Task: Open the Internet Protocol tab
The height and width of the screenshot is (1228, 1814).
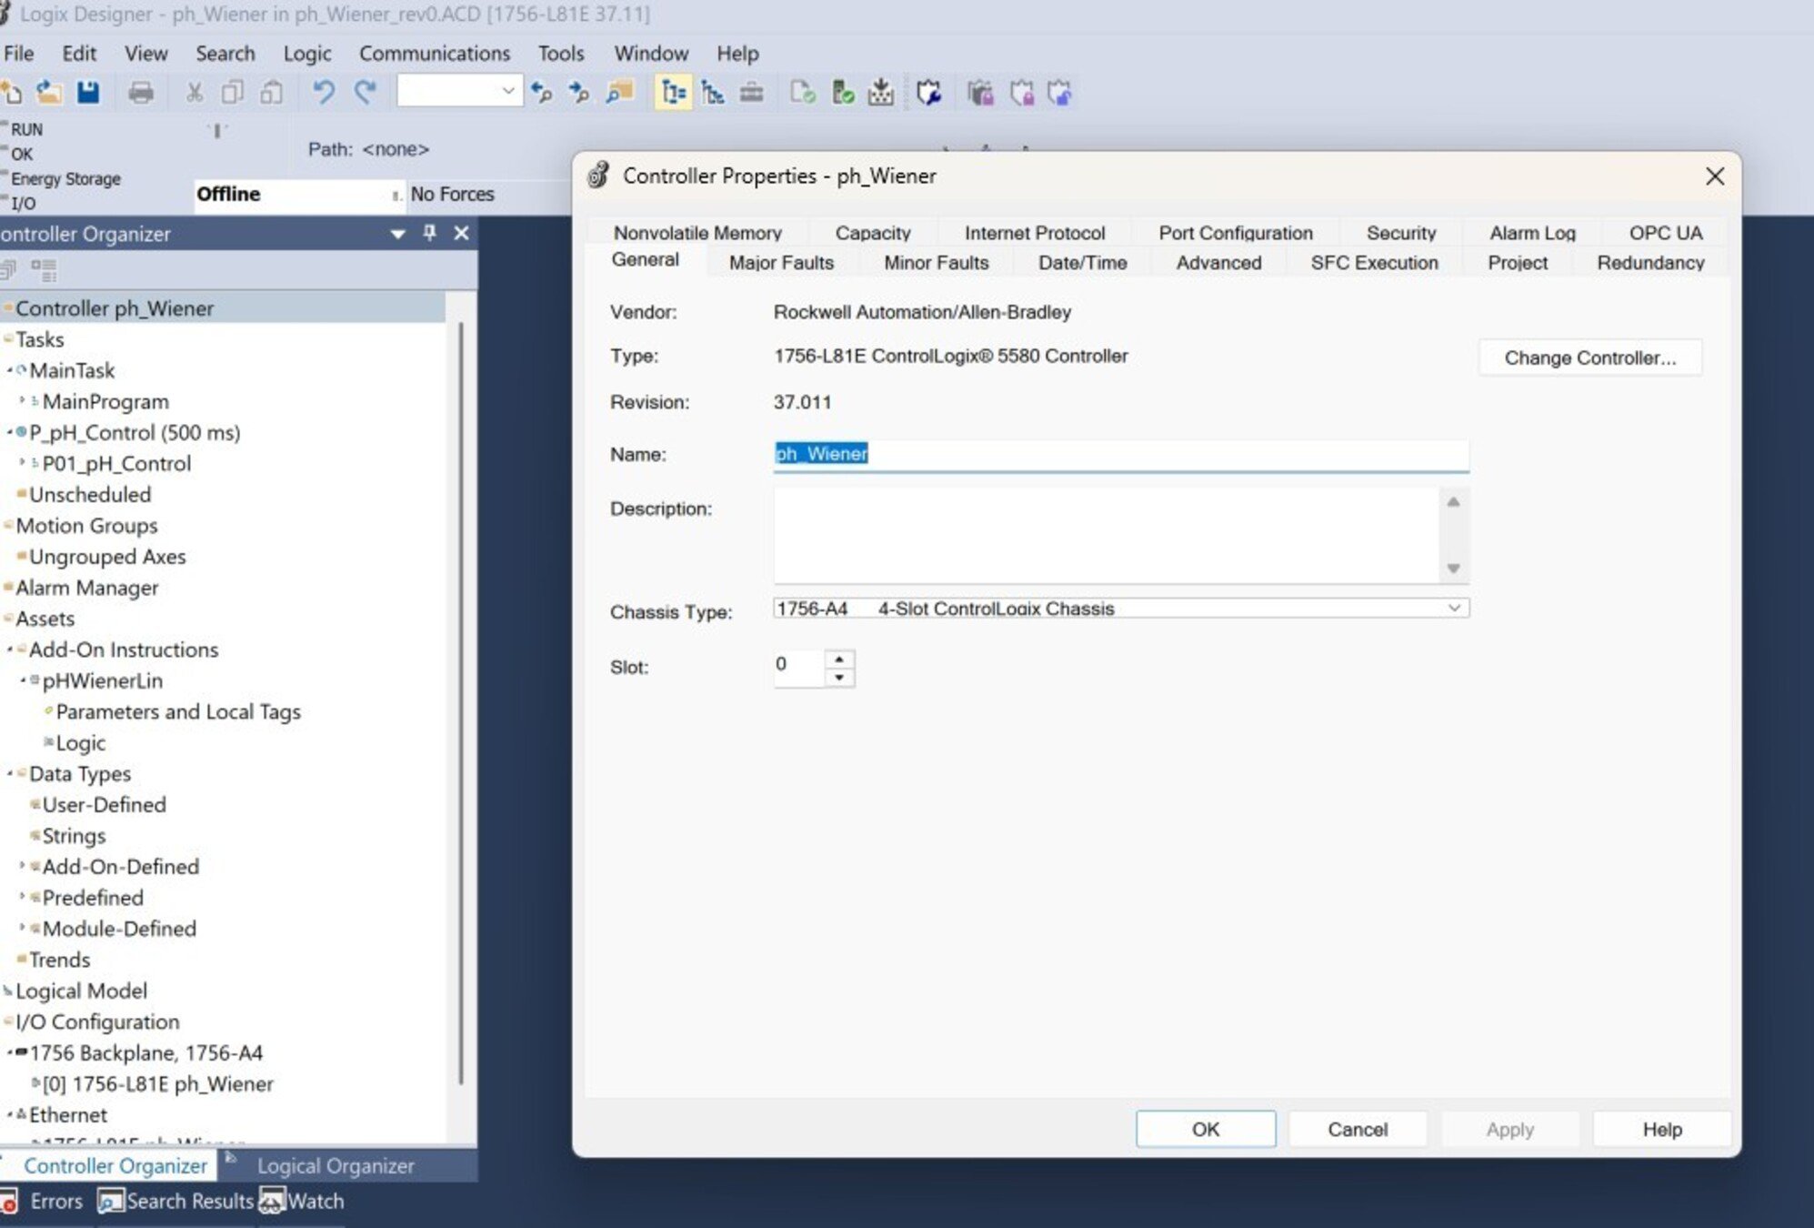Action: coord(1035,233)
